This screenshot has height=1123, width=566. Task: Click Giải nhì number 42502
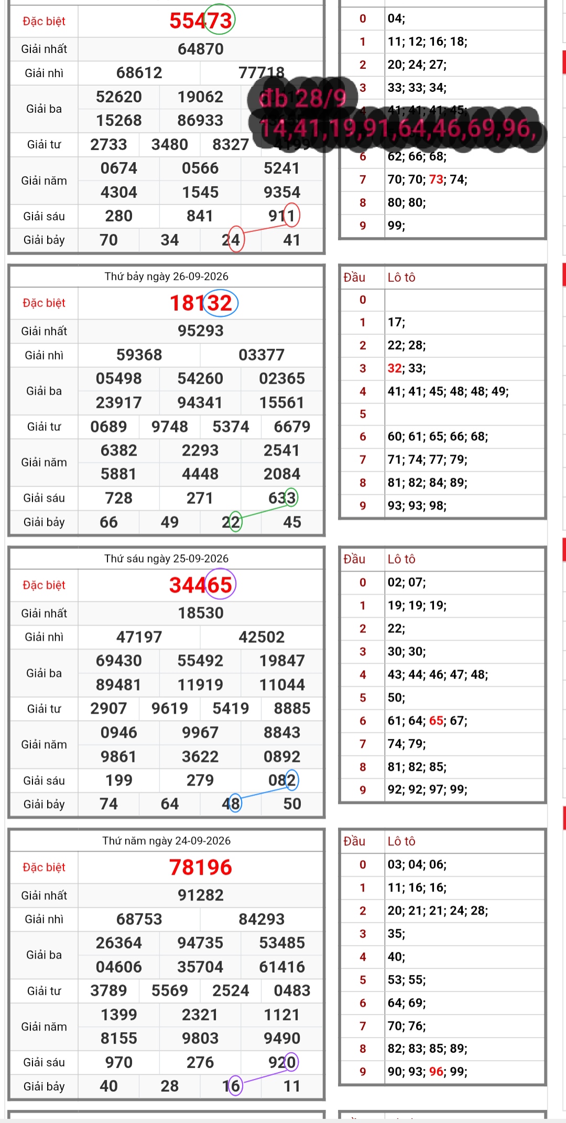pos(262,637)
